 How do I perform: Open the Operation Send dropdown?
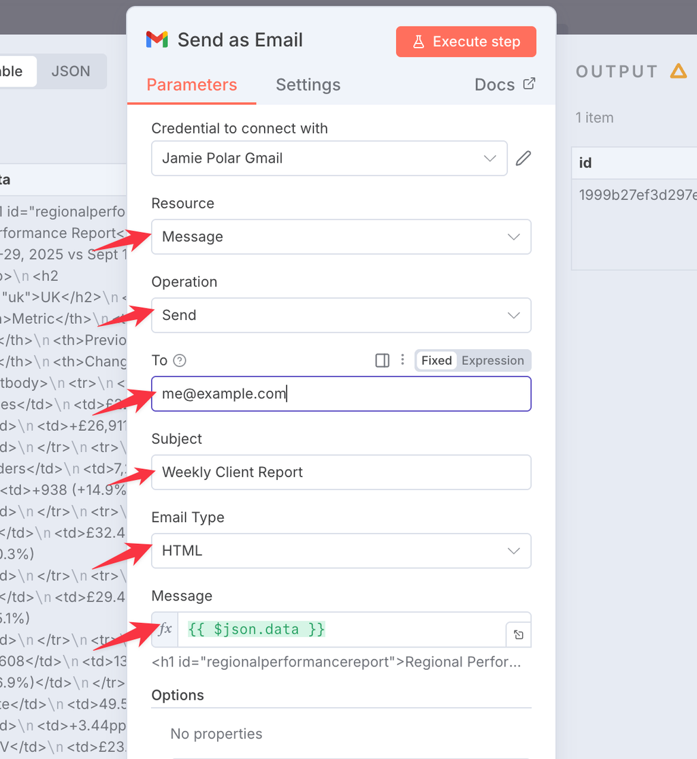pos(341,315)
